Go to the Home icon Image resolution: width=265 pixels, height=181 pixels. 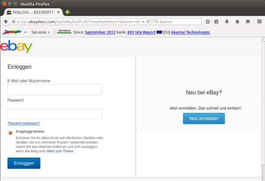pos(237,22)
